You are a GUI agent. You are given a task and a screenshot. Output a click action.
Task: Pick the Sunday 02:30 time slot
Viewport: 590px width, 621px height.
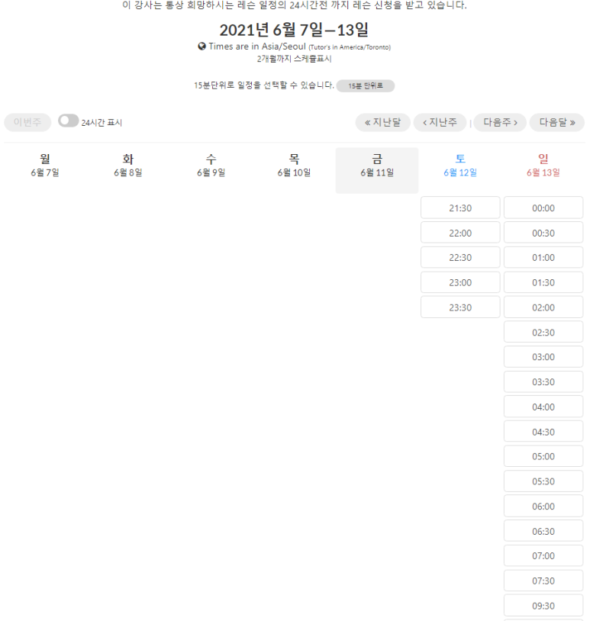tap(543, 332)
